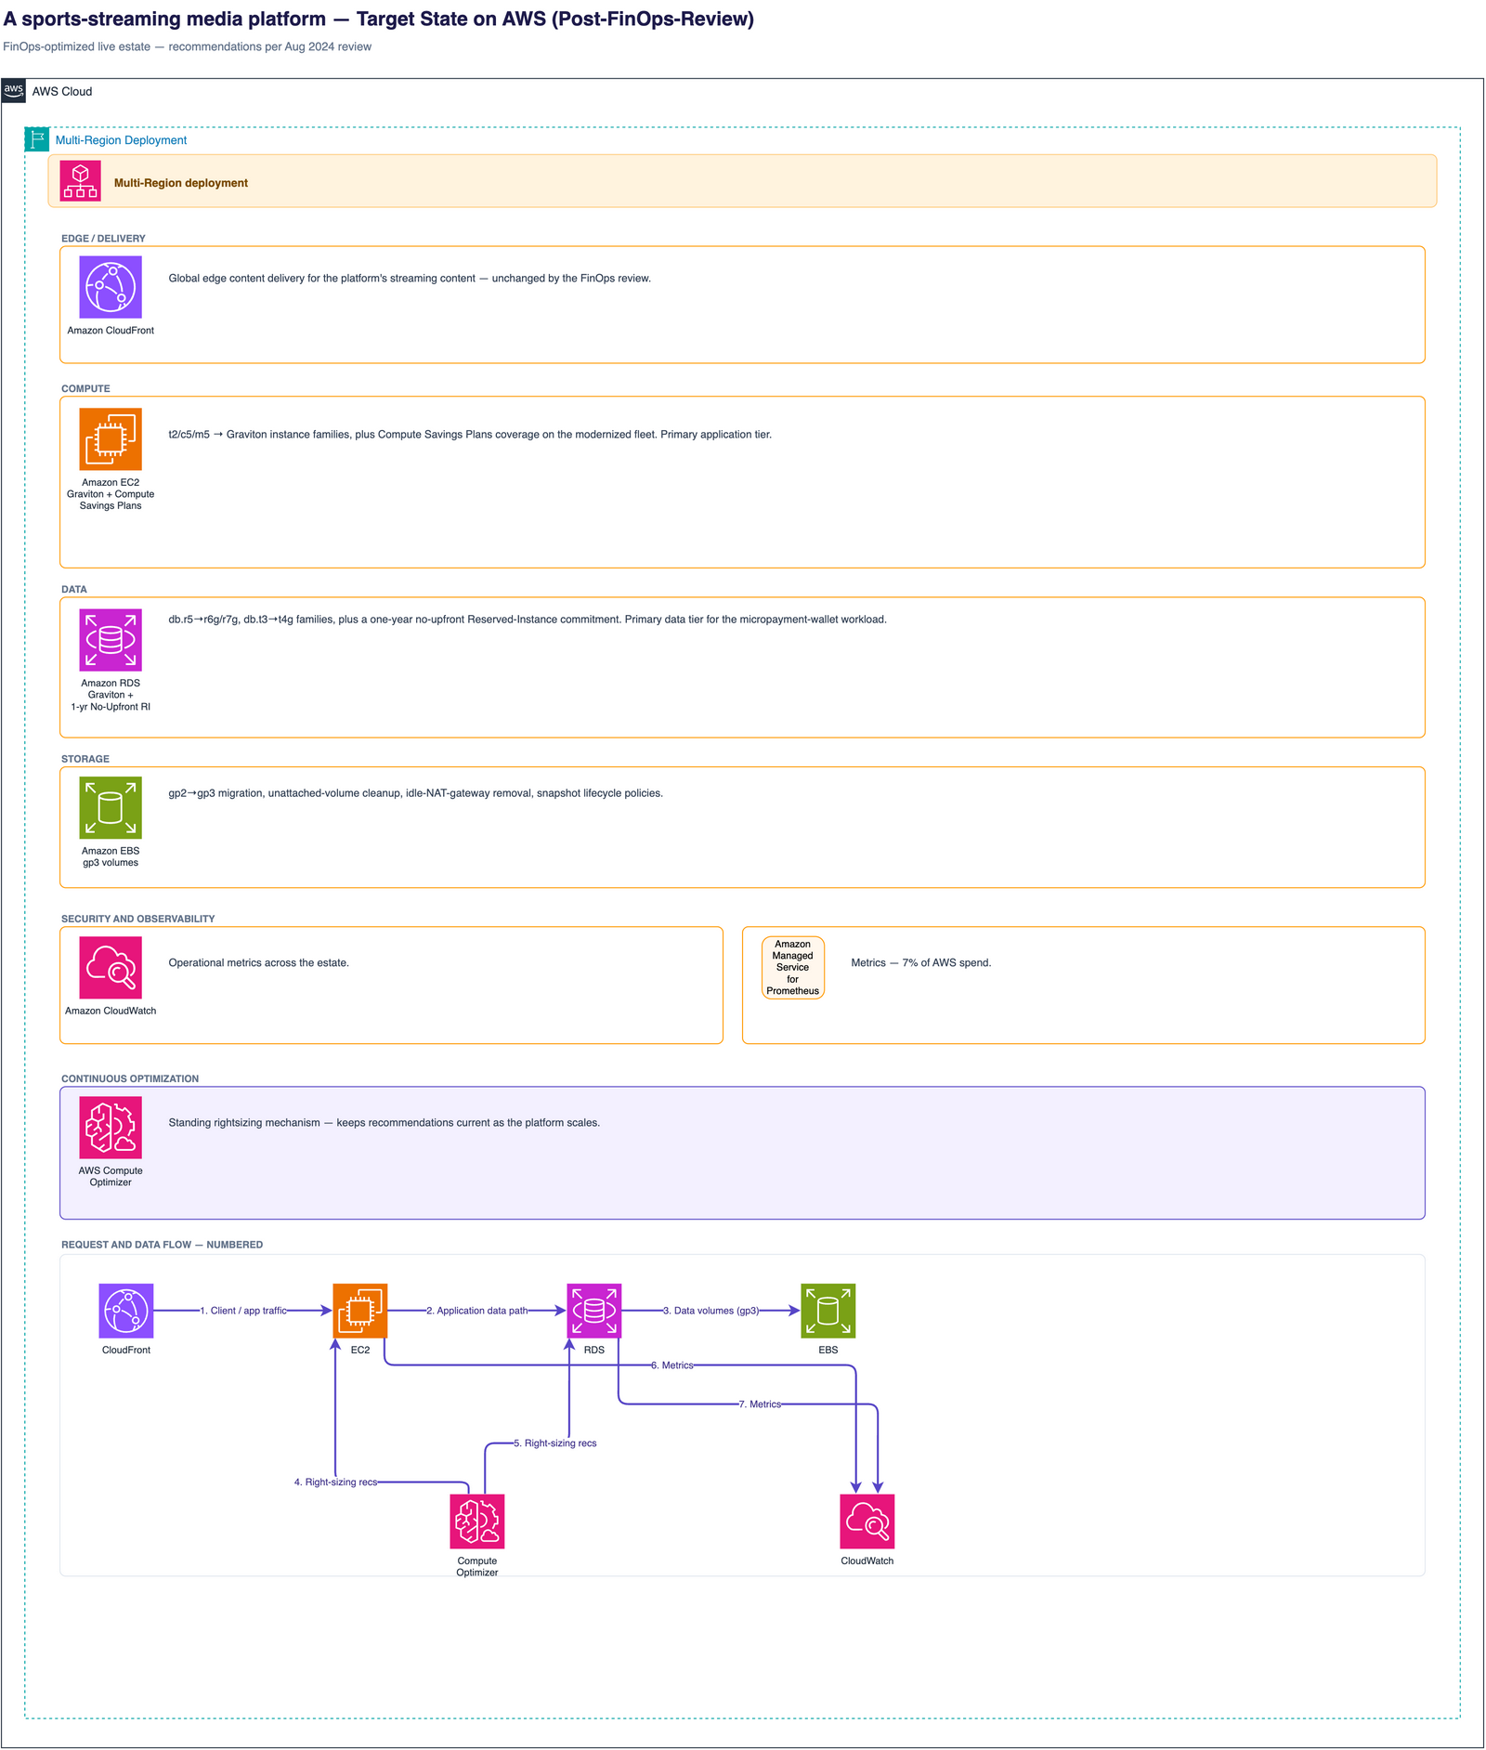Click the large Amazon CloudFront icon
1486x1750 pixels.
[111, 287]
